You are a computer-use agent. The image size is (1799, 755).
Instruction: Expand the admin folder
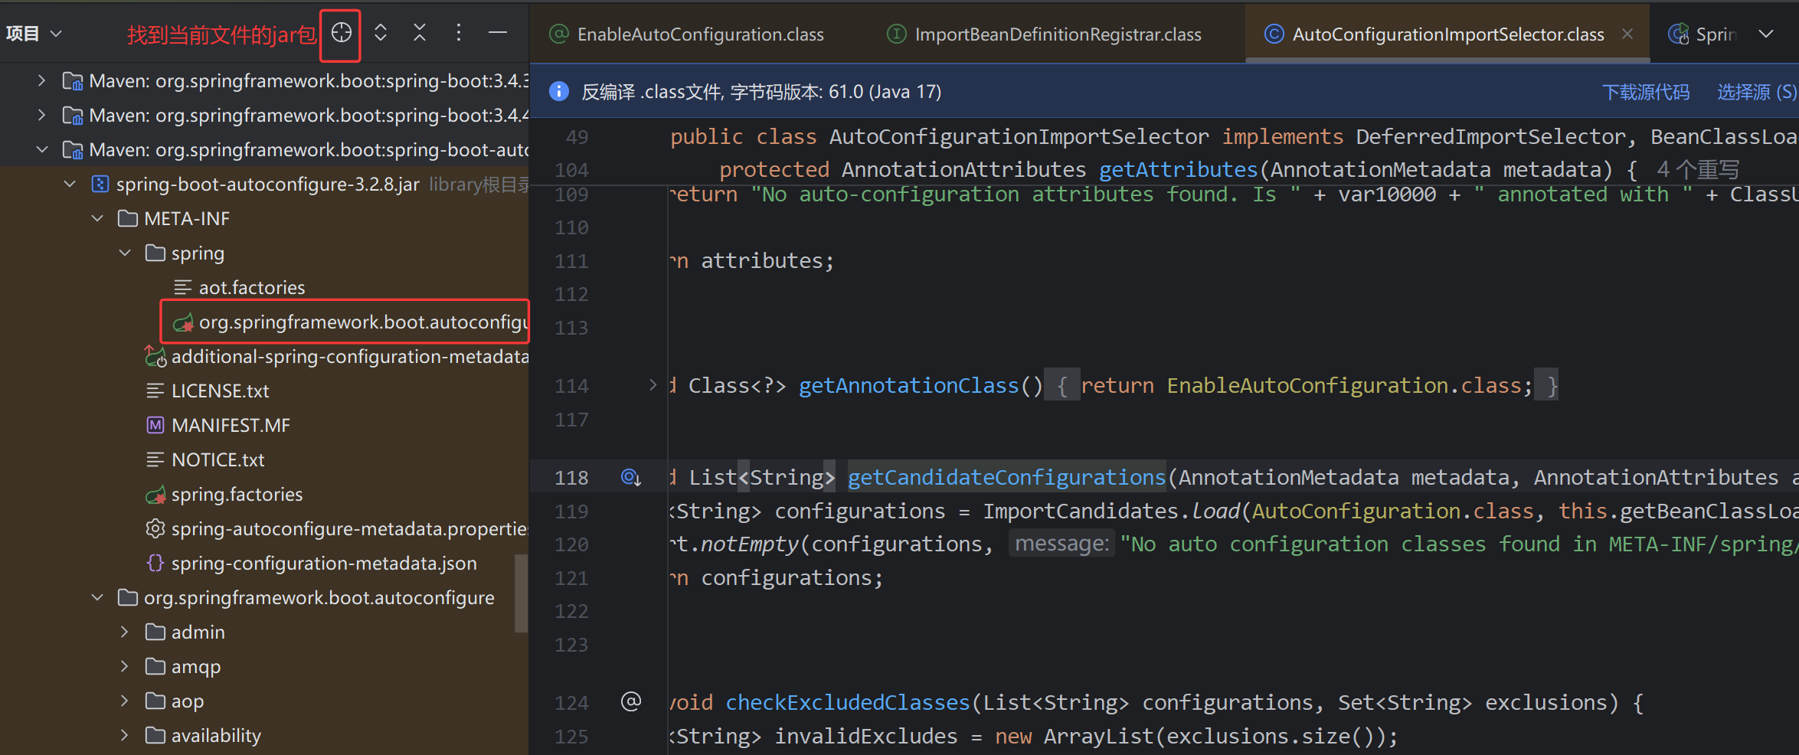tap(125, 632)
